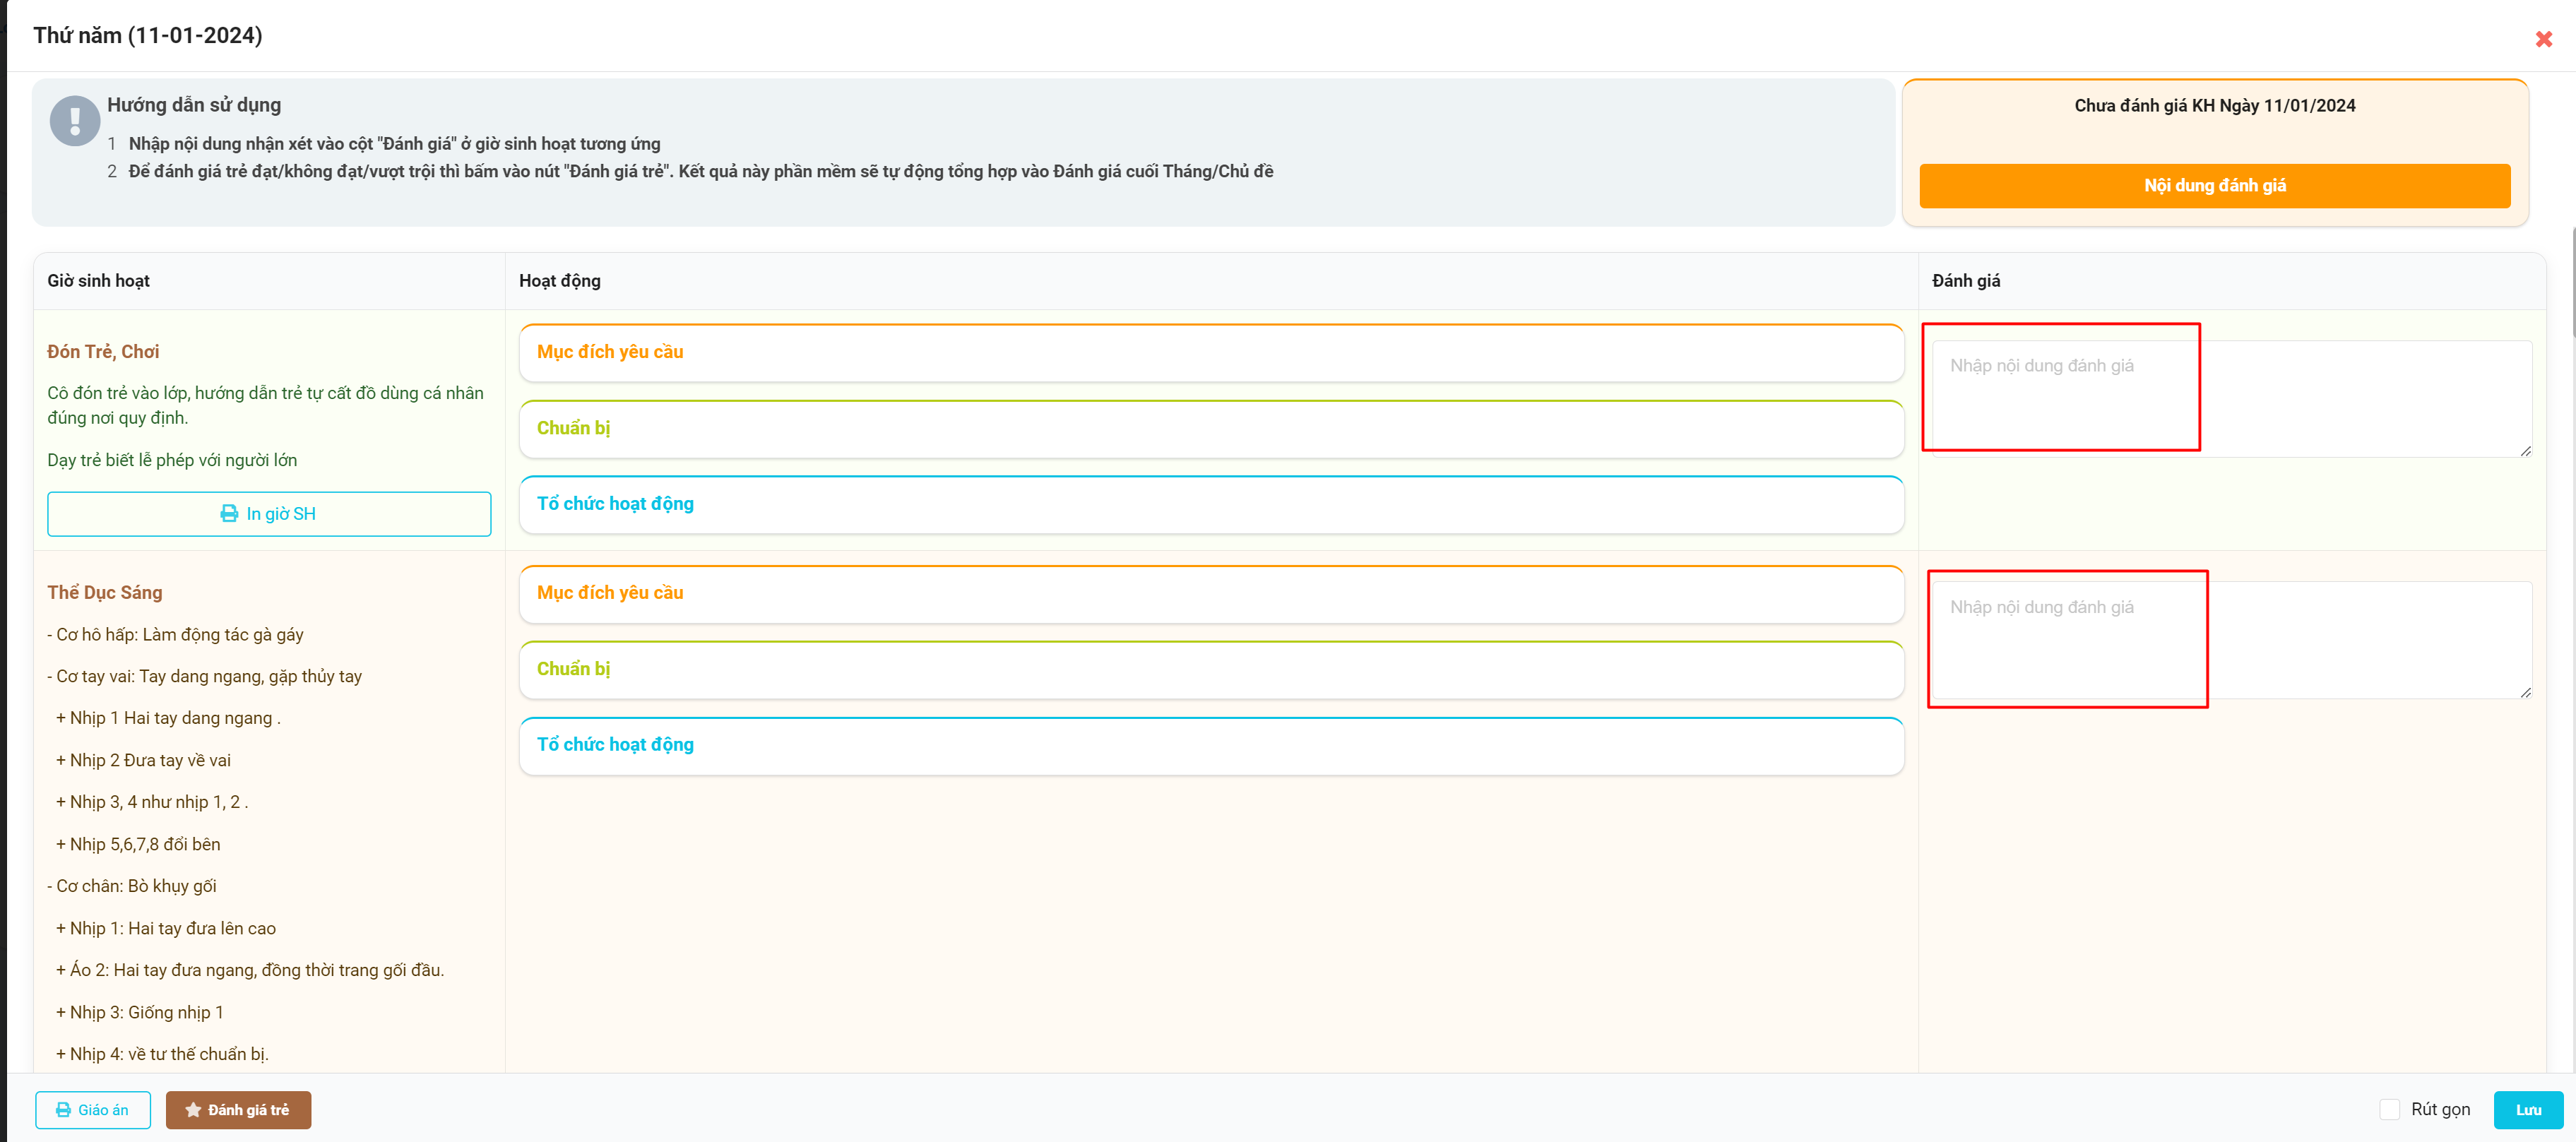Open the orange Nội dung đánh giá button

click(x=2214, y=185)
